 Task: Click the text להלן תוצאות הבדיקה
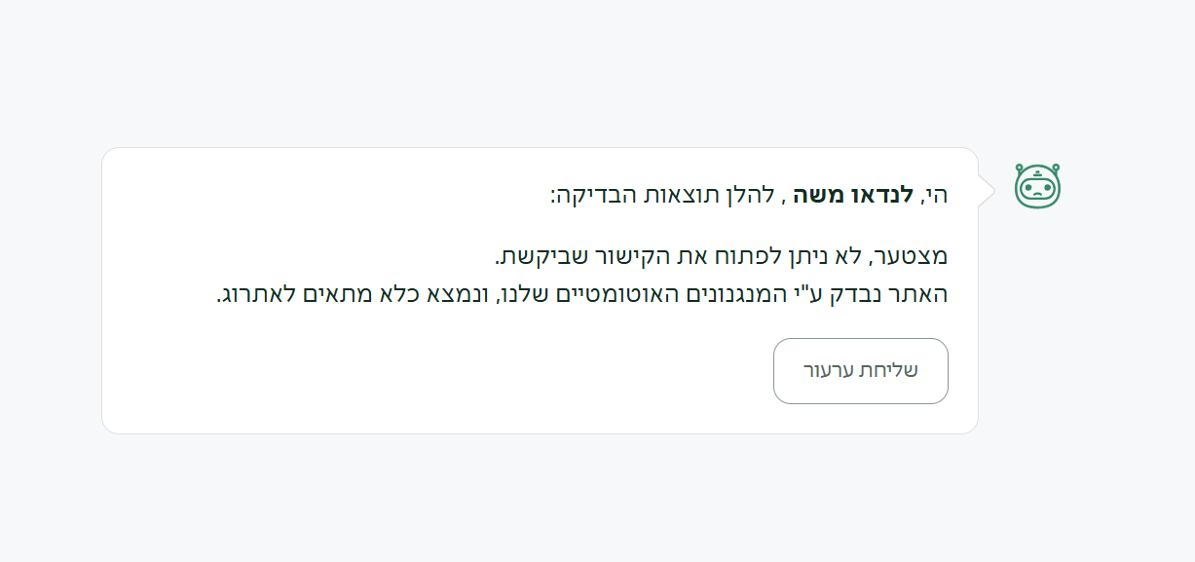coord(662,195)
